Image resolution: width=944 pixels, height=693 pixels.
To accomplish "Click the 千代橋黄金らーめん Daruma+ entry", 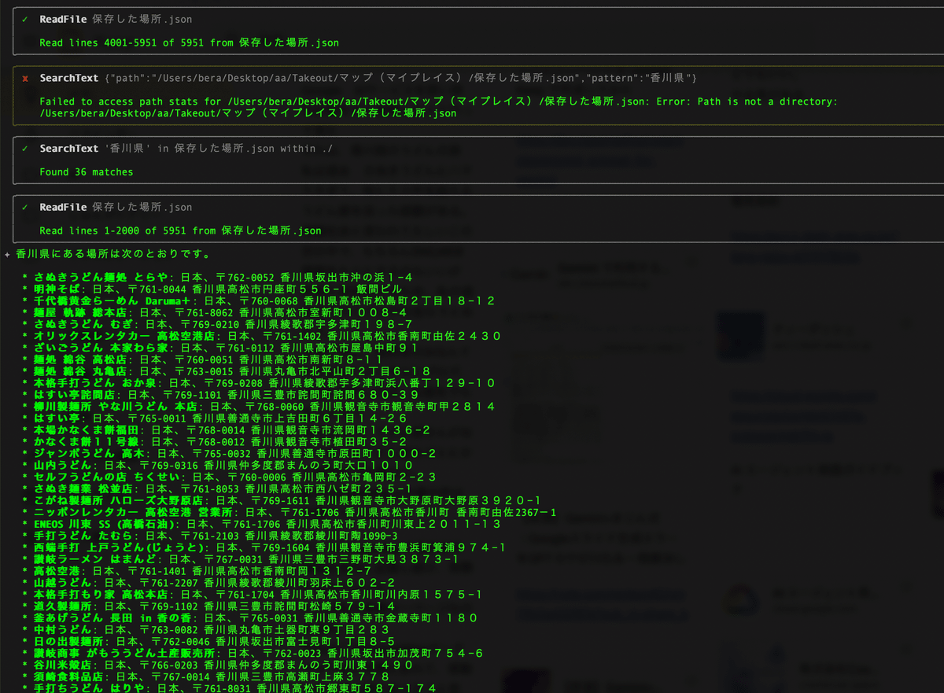I will pos(111,300).
